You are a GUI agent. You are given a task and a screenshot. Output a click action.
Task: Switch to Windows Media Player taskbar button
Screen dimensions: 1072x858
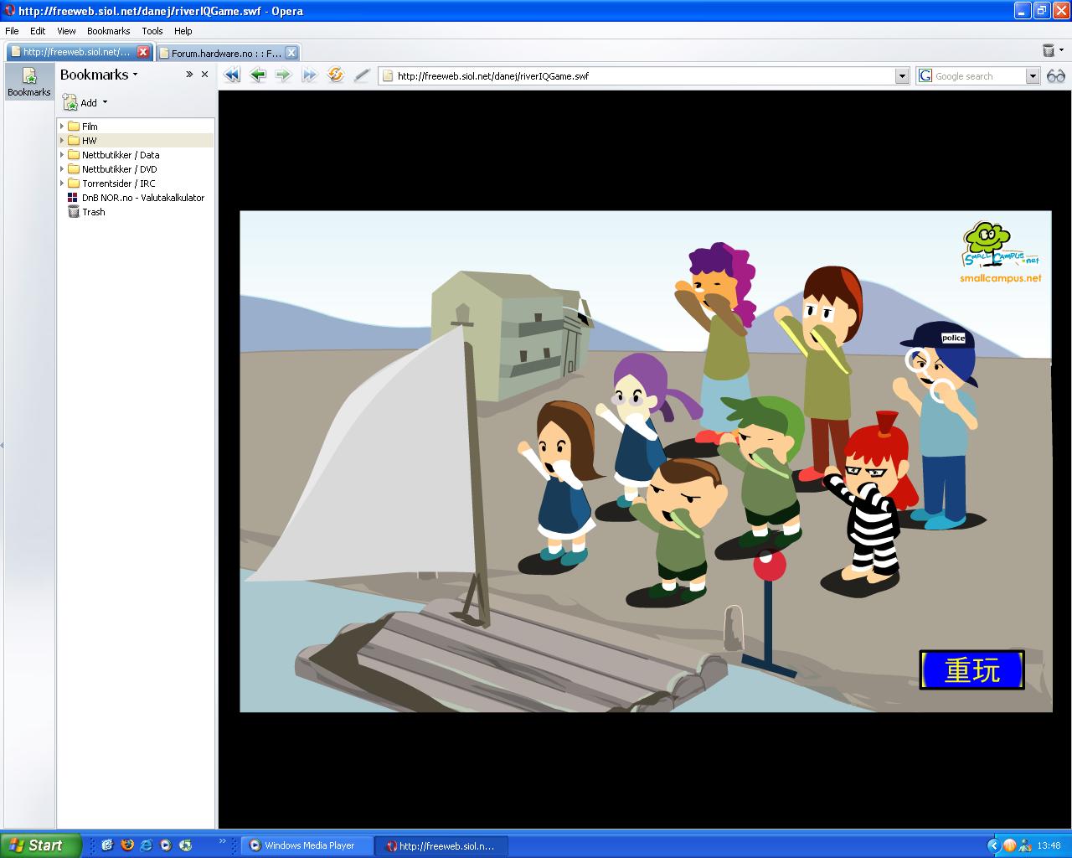click(x=307, y=845)
